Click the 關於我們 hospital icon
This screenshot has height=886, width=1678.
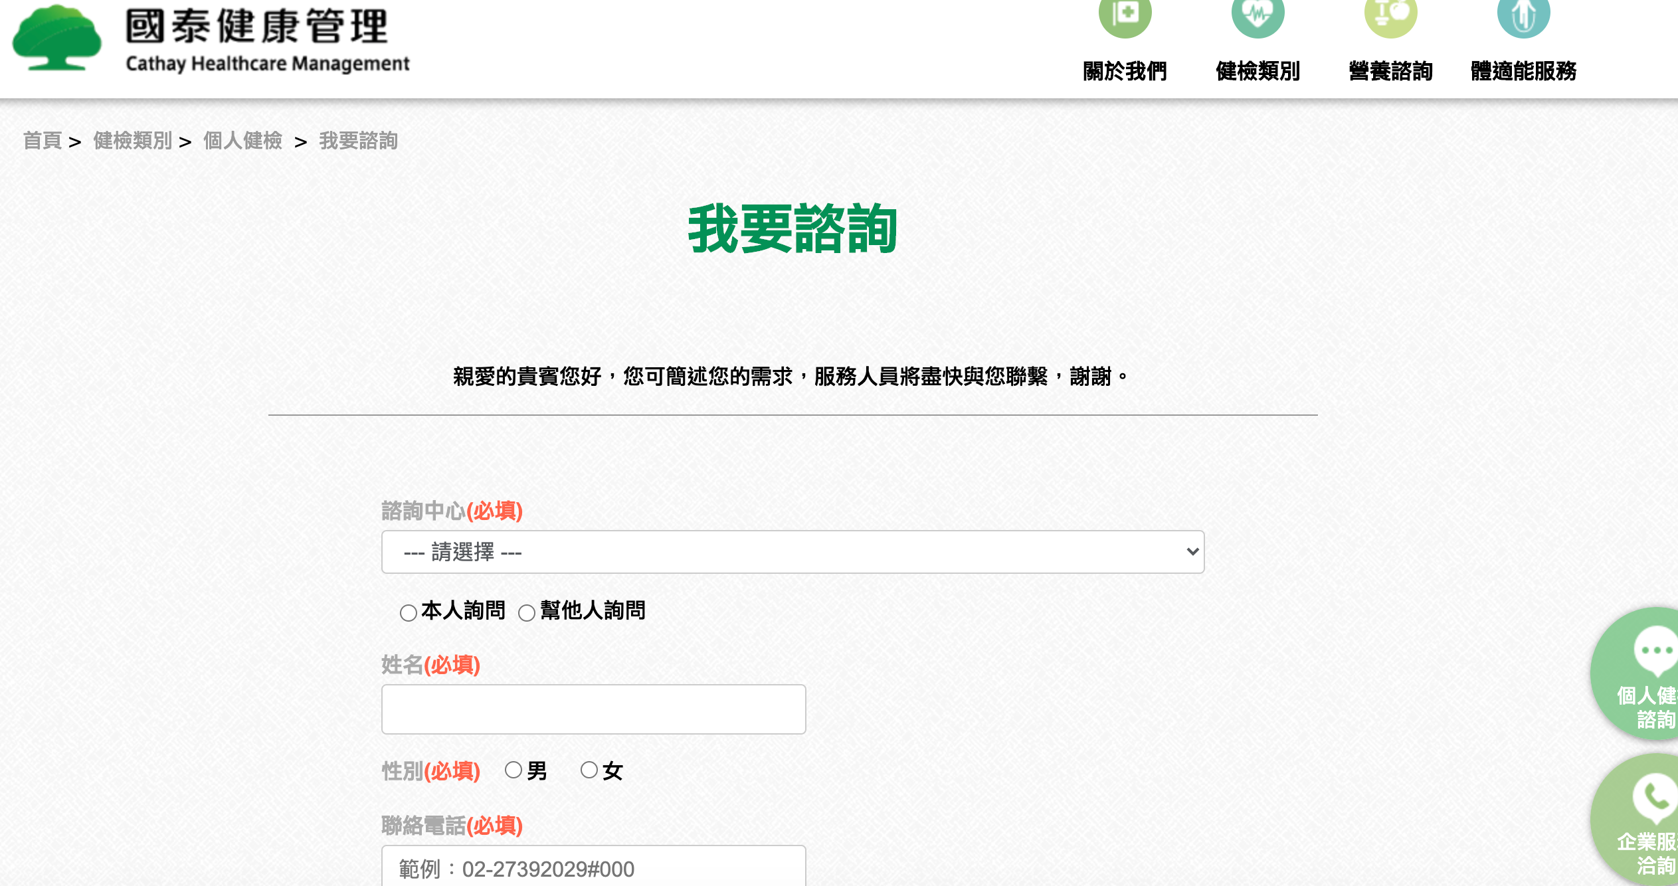click(1125, 15)
